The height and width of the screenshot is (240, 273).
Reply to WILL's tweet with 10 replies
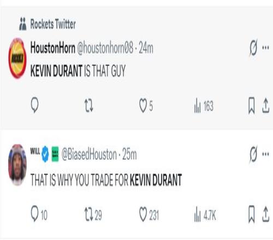[x=39, y=214]
